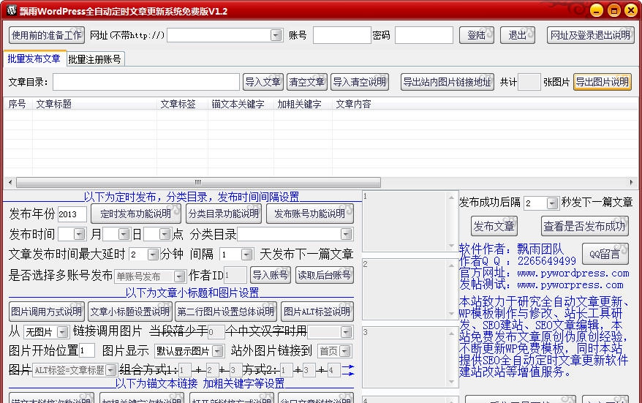Click the 作者ID input field
642x403 pixels.
point(235,275)
